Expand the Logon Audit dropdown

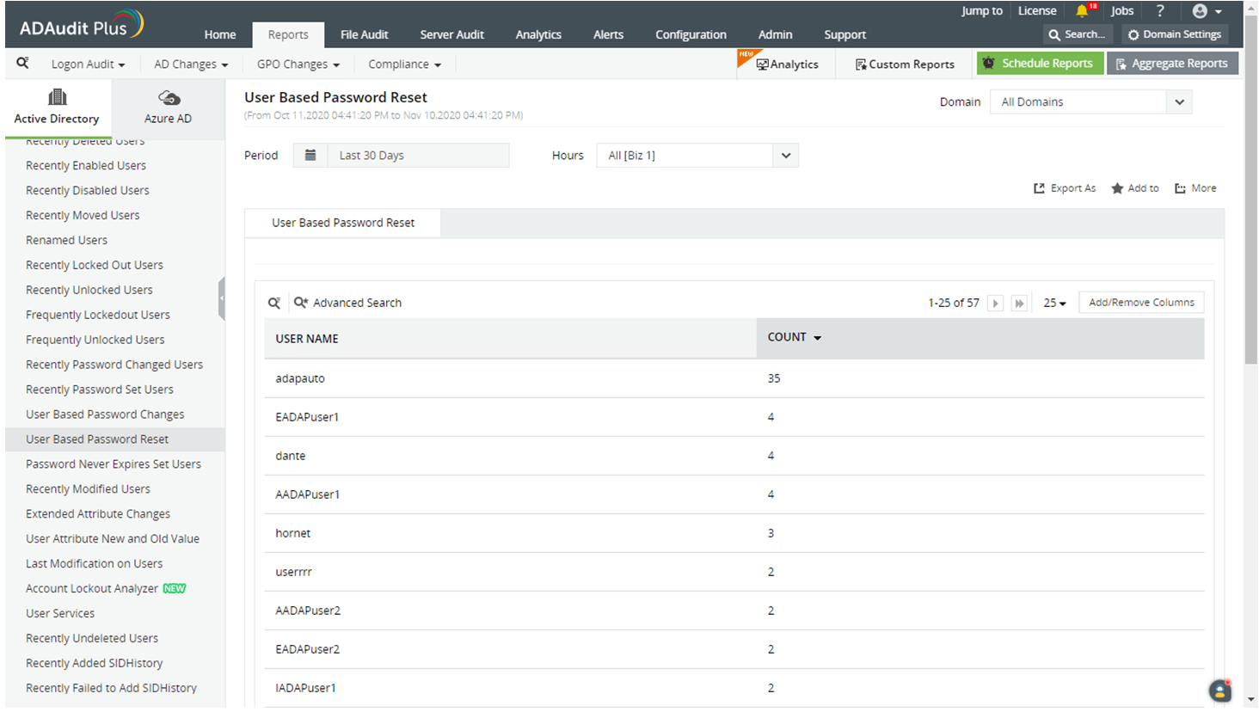click(x=88, y=64)
